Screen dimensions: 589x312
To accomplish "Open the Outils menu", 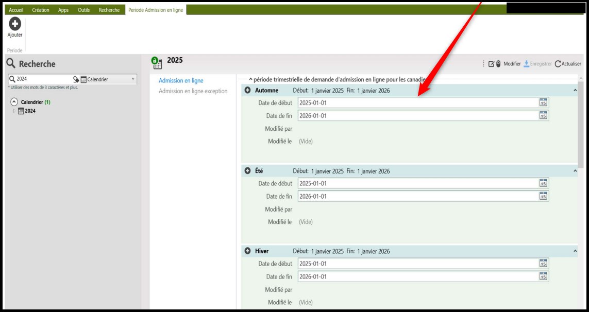I will [83, 10].
